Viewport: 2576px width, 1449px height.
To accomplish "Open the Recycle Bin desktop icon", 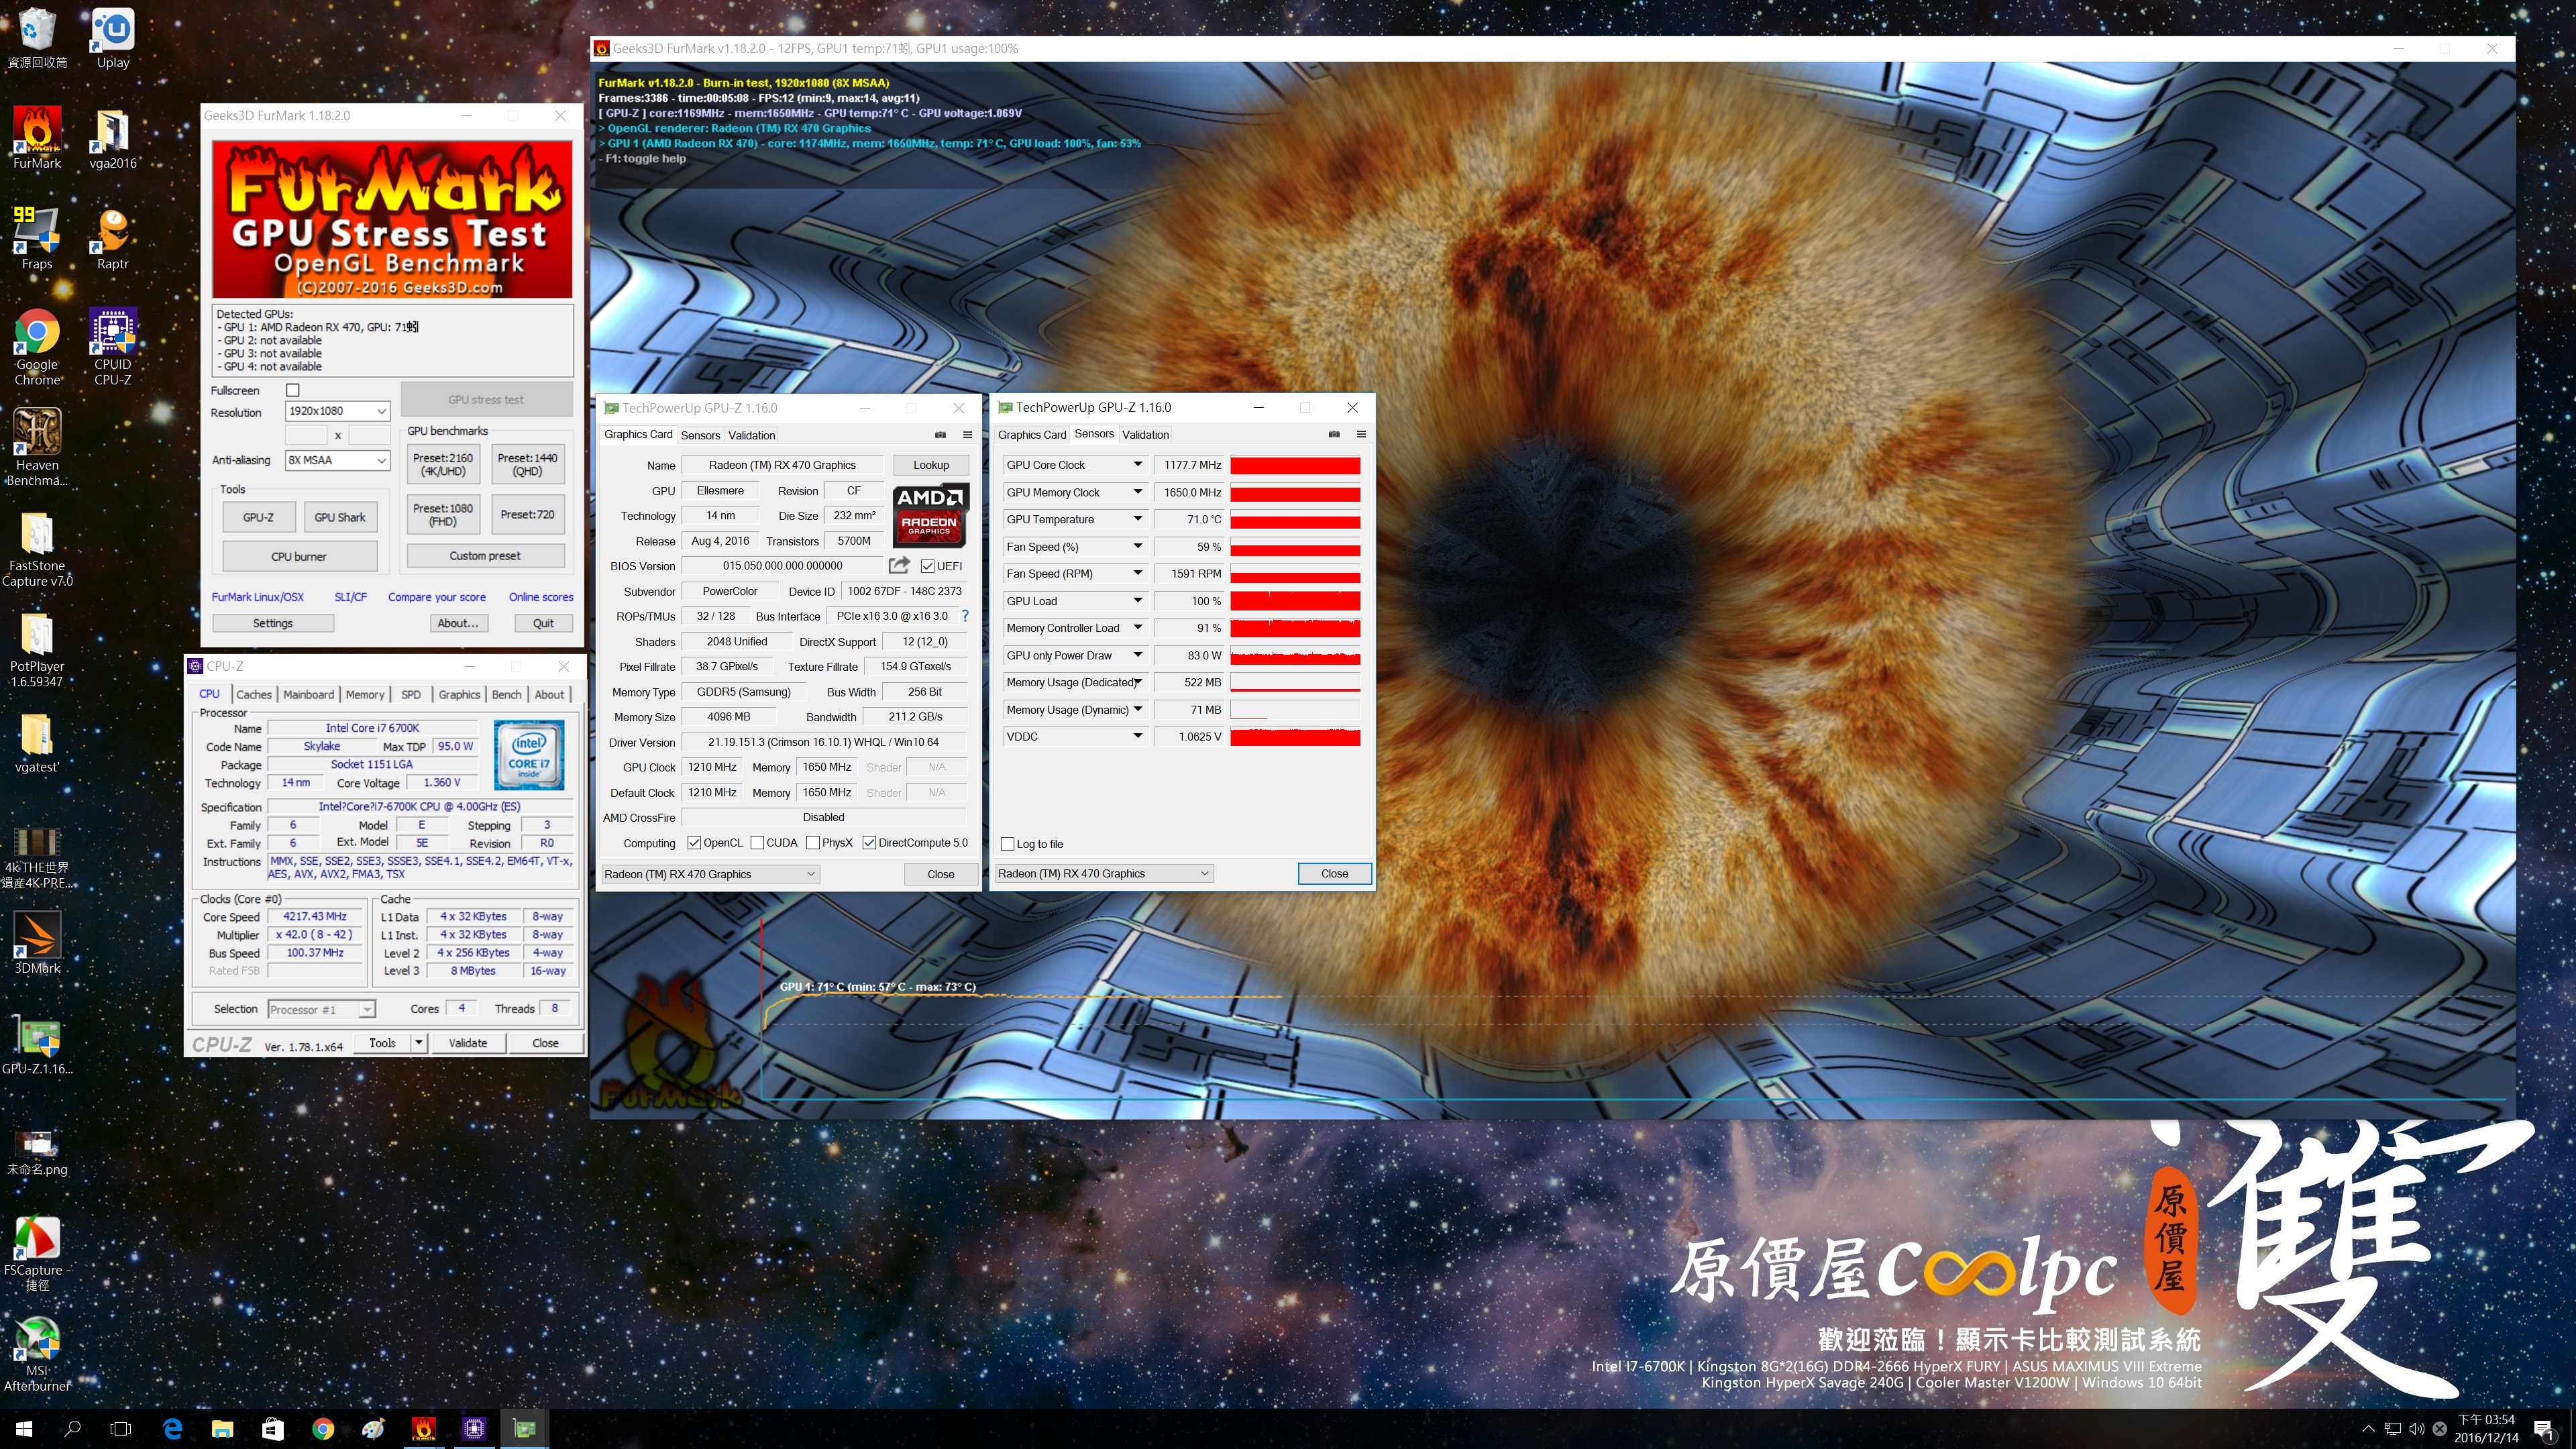I will [x=37, y=38].
